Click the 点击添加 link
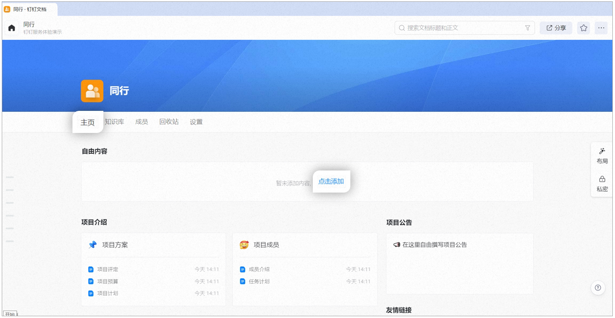This screenshot has height=318, width=615. point(331,182)
